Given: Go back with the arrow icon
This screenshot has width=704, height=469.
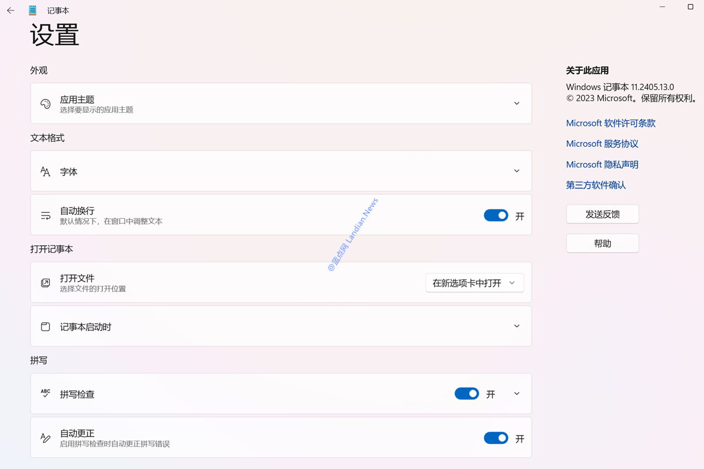Looking at the screenshot, I should [x=10, y=10].
